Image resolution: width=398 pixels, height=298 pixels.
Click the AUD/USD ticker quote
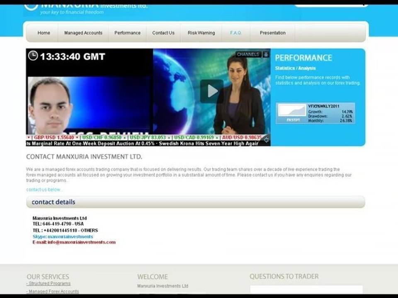(x=242, y=137)
